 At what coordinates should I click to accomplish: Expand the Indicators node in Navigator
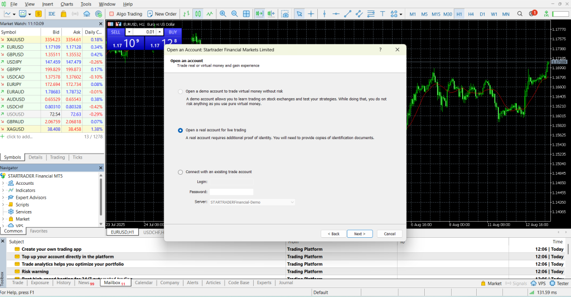point(3,190)
